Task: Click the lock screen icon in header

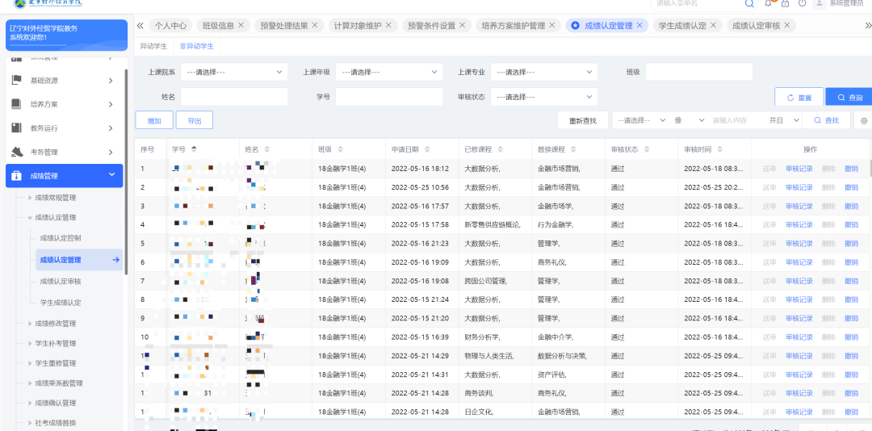Action: [785, 3]
